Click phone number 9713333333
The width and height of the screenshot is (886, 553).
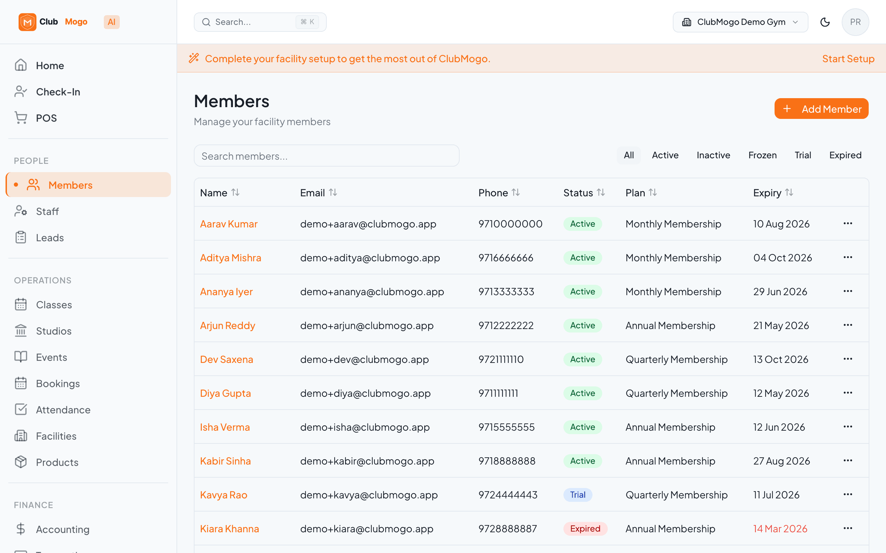[506, 291]
